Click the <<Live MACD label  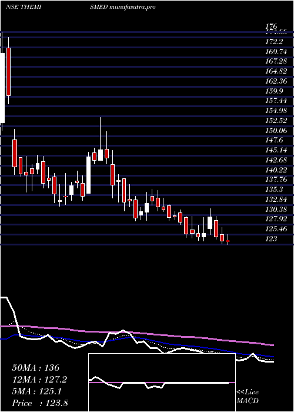pos(248,397)
